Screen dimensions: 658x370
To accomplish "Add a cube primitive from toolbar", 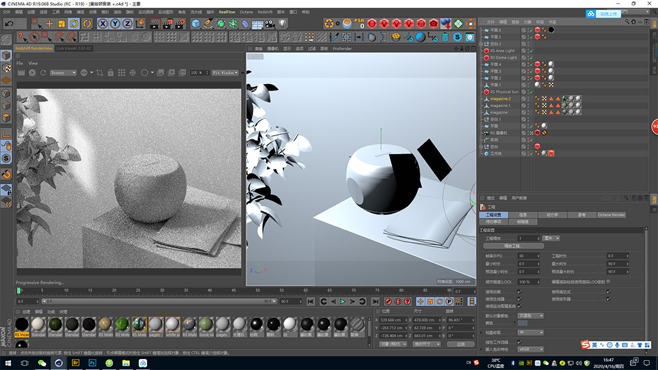I will click(x=196, y=23).
